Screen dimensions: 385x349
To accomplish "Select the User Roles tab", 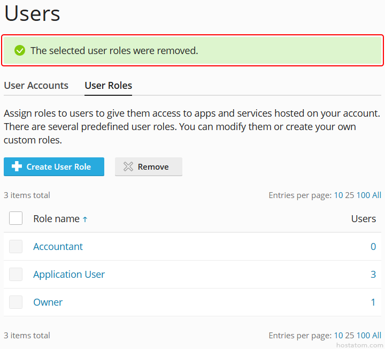I will (108, 85).
